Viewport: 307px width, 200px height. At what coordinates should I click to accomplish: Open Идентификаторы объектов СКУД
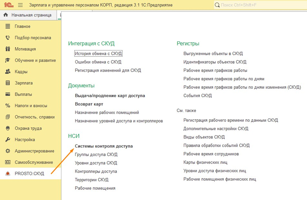215,62
